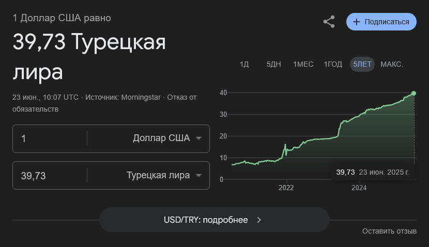This screenshot has width=429, height=247.
Task: Click Оставить отзыв feedback link
Action: (x=389, y=231)
